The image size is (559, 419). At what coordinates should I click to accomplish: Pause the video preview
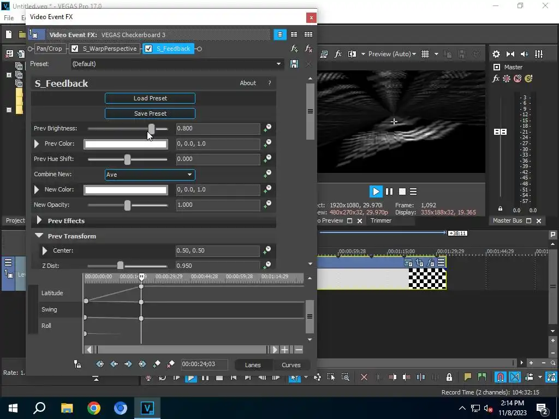click(x=389, y=191)
